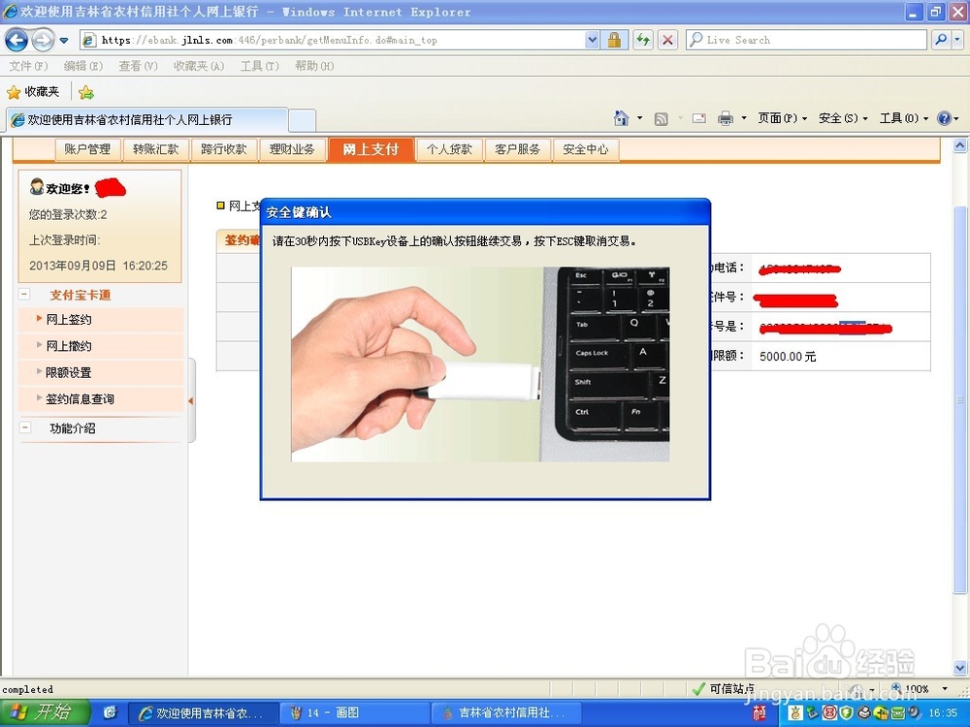Image resolution: width=970 pixels, height=727 pixels.
Task: Expand the address bar history dropdown
Action: 592,40
